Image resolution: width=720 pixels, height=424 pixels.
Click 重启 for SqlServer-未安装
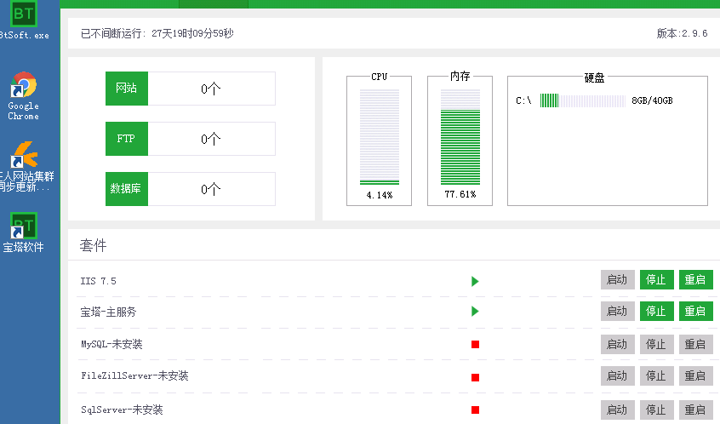[695, 410]
